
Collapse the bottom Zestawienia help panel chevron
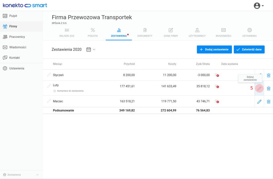37,175
